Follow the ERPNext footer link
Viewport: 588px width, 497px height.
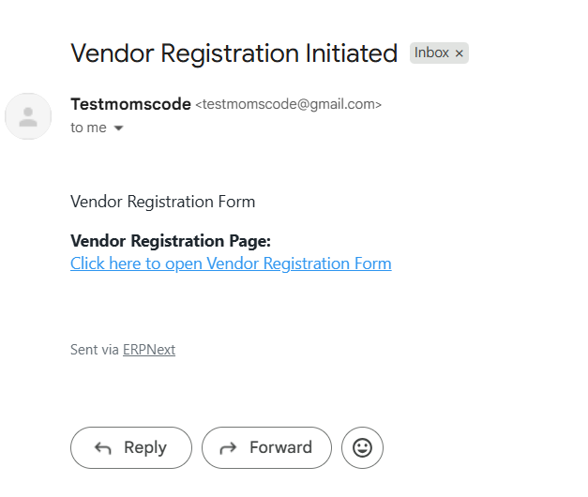(x=149, y=350)
